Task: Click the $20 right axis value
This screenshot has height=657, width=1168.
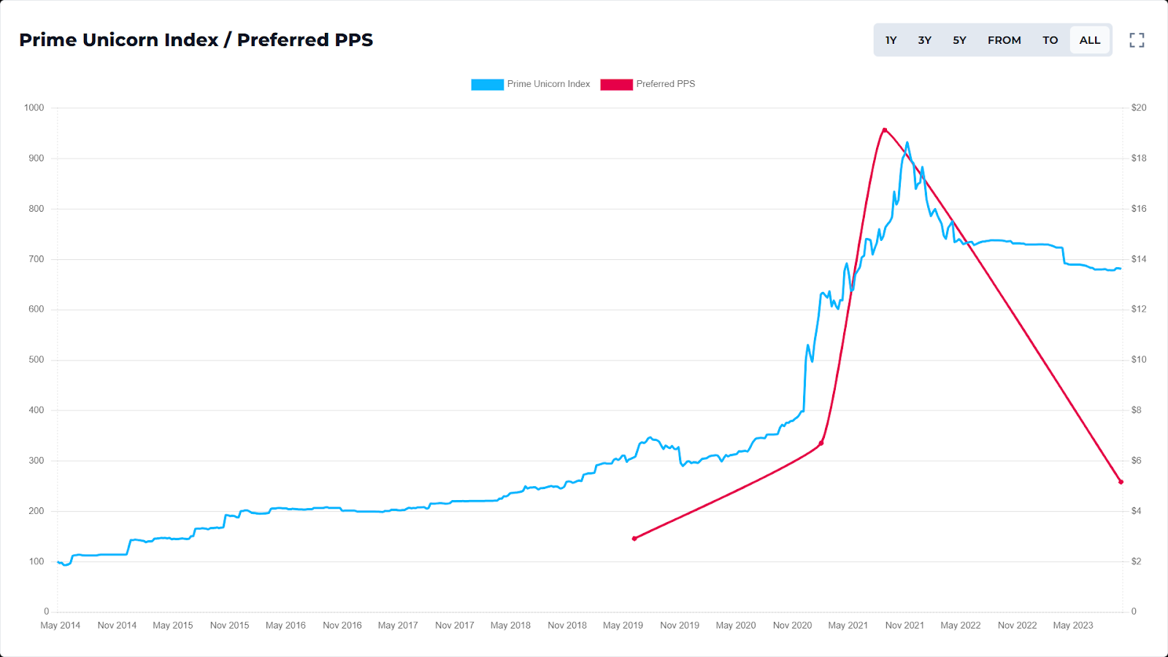Action: pos(1139,108)
